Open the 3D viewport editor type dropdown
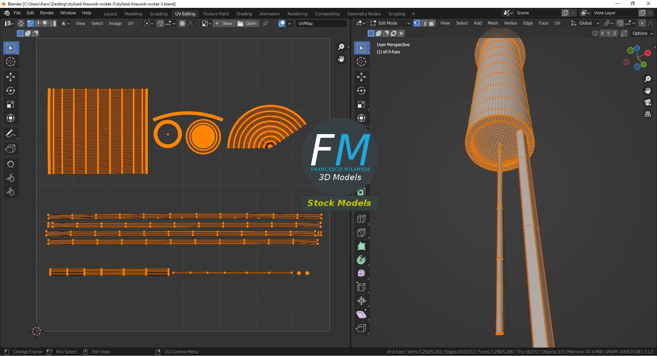 pyautogui.click(x=360, y=23)
